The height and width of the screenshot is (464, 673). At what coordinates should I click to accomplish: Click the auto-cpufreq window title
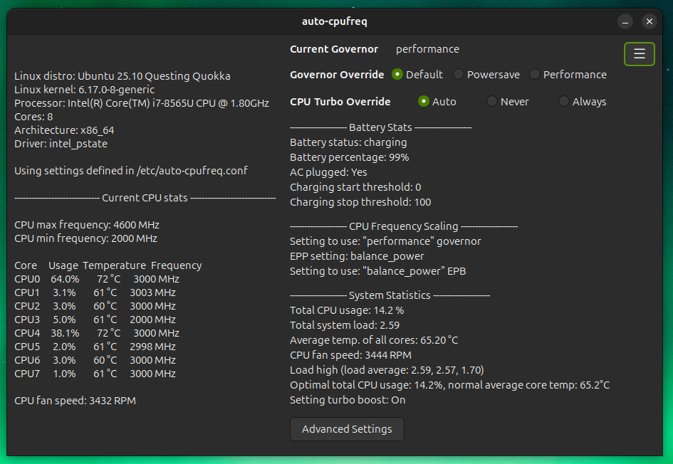pos(334,21)
